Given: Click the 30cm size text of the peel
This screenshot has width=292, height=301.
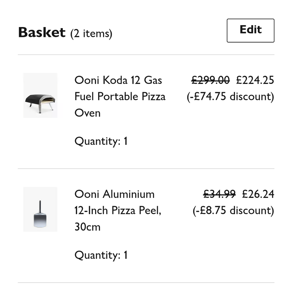Looking at the screenshot, I should (88, 227).
